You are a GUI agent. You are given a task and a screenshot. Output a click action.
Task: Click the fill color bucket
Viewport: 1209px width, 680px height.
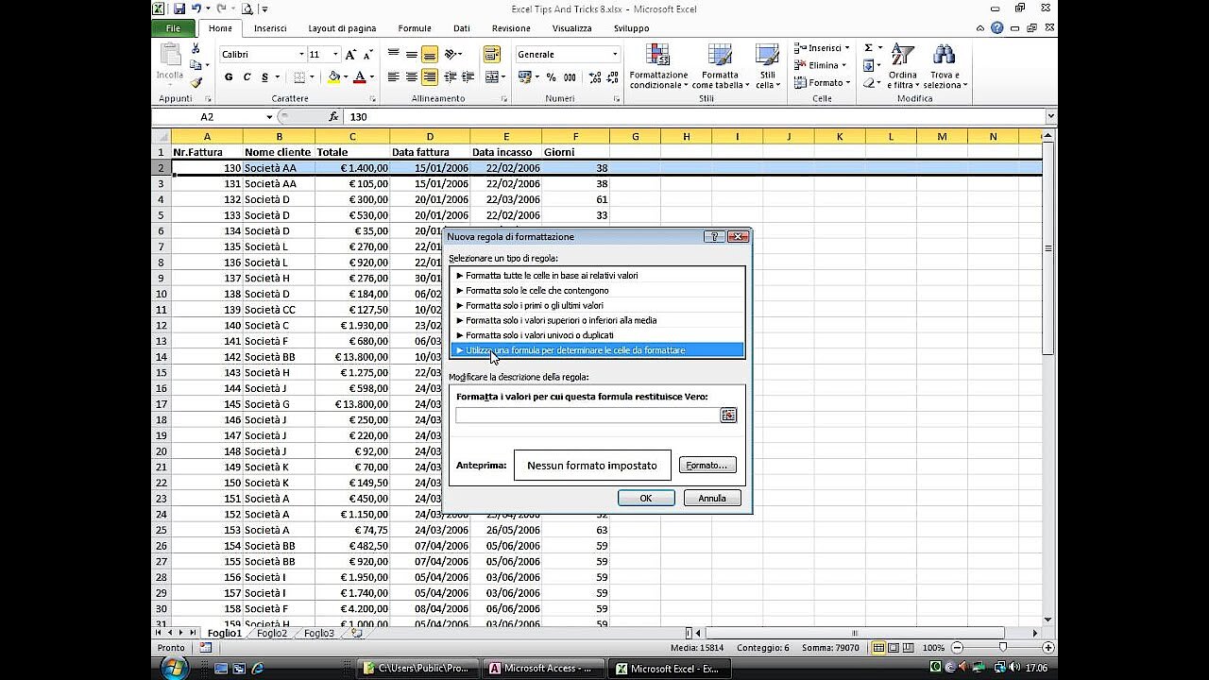click(x=333, y=77)
